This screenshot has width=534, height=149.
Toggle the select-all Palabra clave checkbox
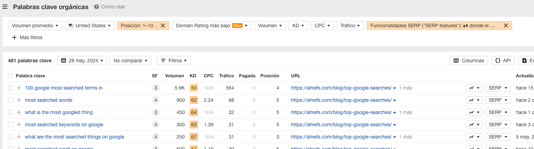(11, 76)
